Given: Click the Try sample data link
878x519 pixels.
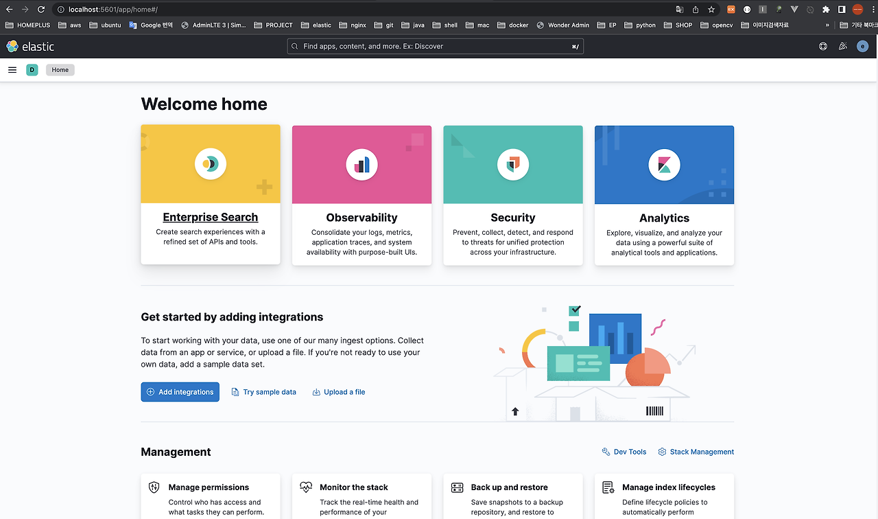Looking at the screenshot, I should click(x=264, y=392).
